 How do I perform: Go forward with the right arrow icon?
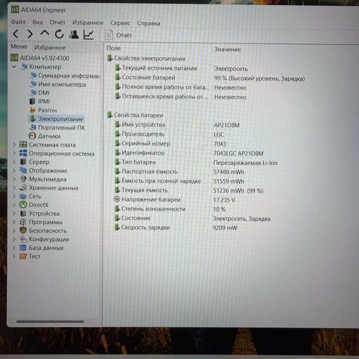[x=30, y=34]
